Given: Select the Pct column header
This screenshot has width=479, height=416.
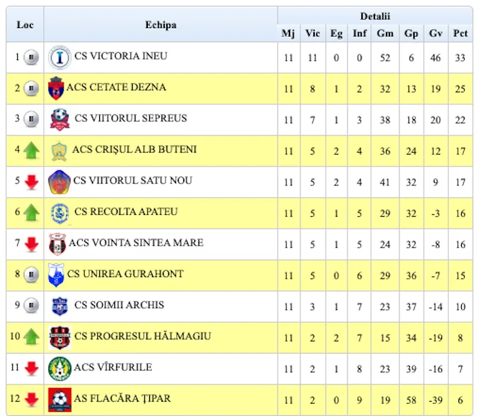Looking at the screenshot, I should tap(460, 33).
